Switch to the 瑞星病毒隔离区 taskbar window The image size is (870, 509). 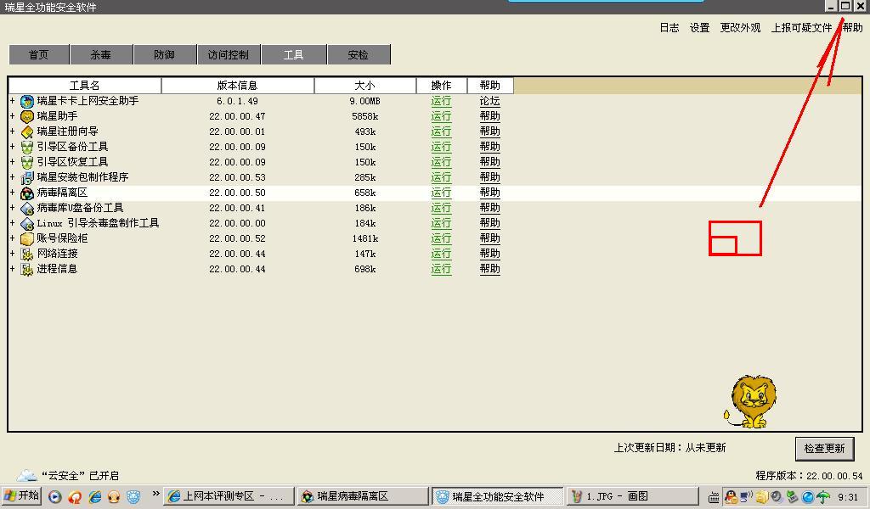coord(364,496)
